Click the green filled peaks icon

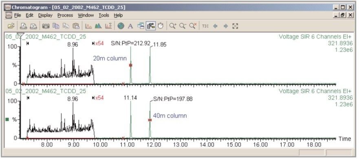98,26
